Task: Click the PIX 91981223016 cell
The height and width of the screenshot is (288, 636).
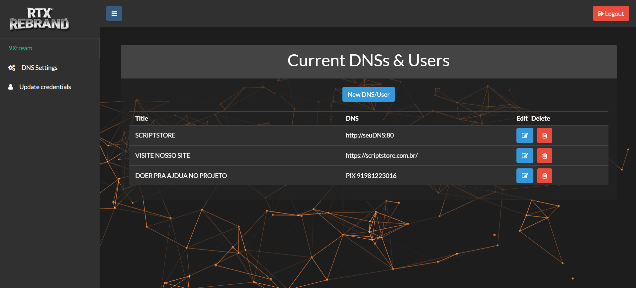Action: click(x=371, y=176)
